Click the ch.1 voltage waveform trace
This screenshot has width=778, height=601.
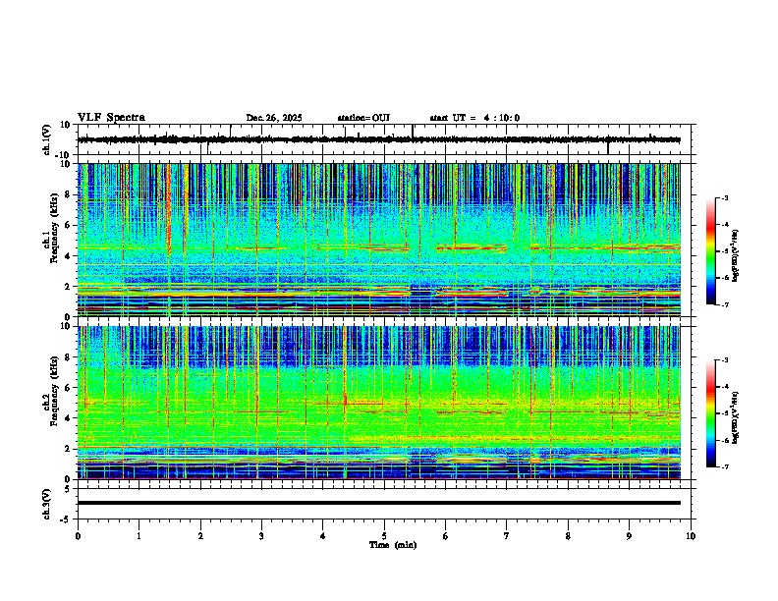[x=379, y=139]
